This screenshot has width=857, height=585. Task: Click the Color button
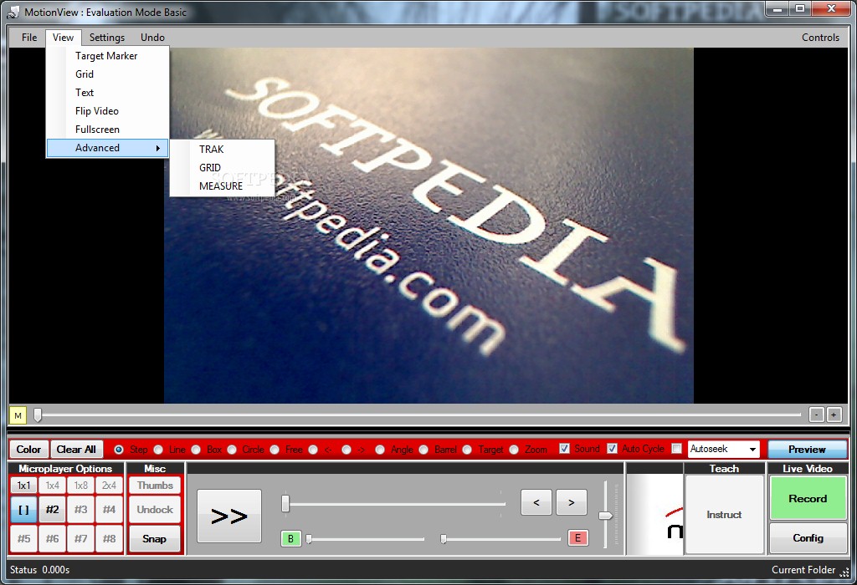[29, 450]
